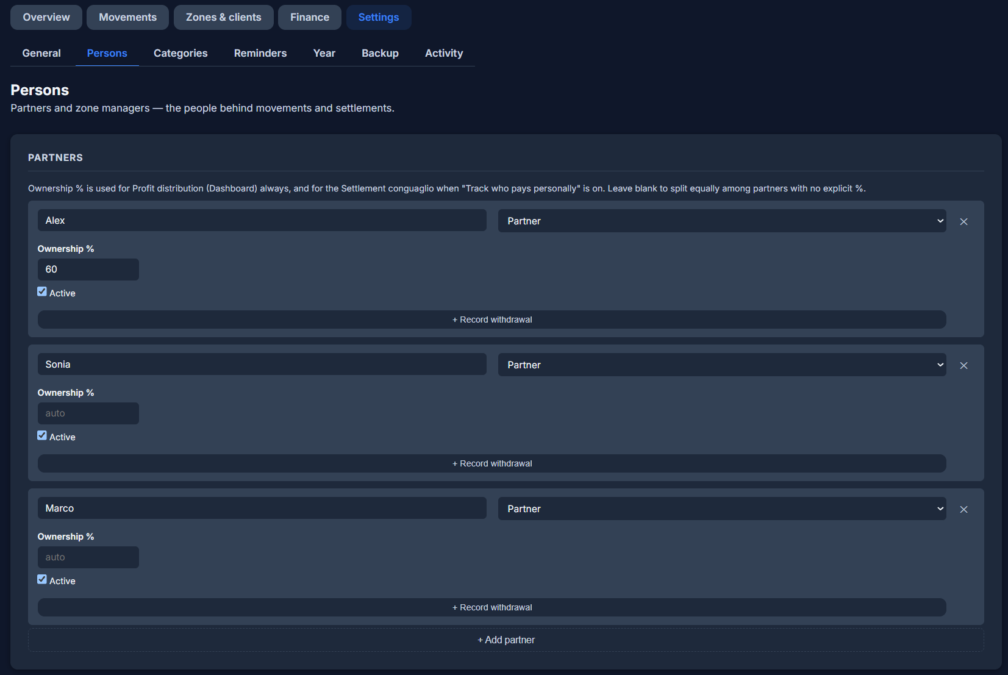Edit Alex's ownership percentage of 60
The image size is (1008, 675).
tap(88, 270)
